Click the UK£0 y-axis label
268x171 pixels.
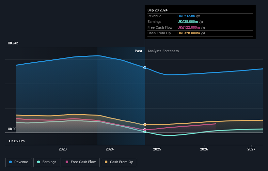tap(12, 129)
